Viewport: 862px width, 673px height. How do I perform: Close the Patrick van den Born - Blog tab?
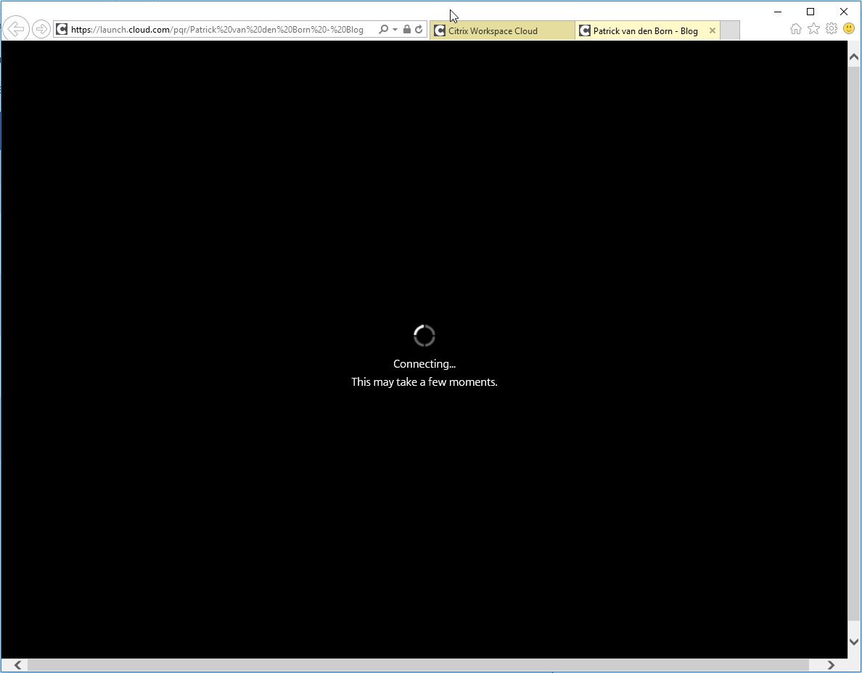coord(713,30)
